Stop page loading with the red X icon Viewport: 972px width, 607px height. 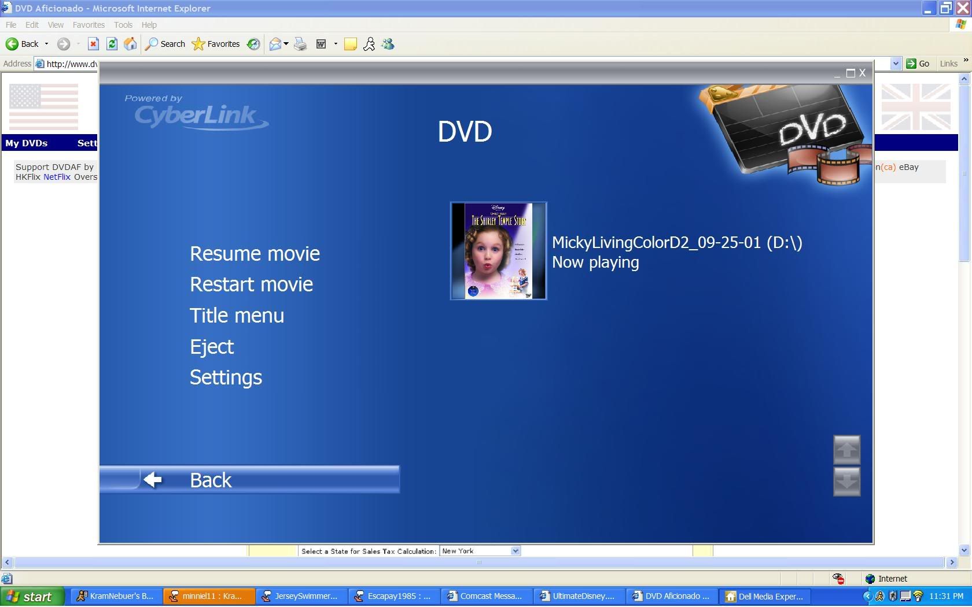point(93,44)
